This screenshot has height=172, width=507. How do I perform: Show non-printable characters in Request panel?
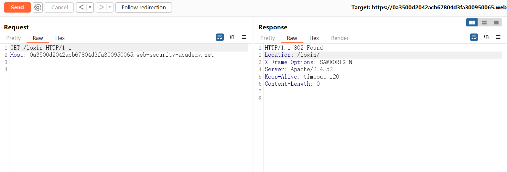click(x=232, y=37)
